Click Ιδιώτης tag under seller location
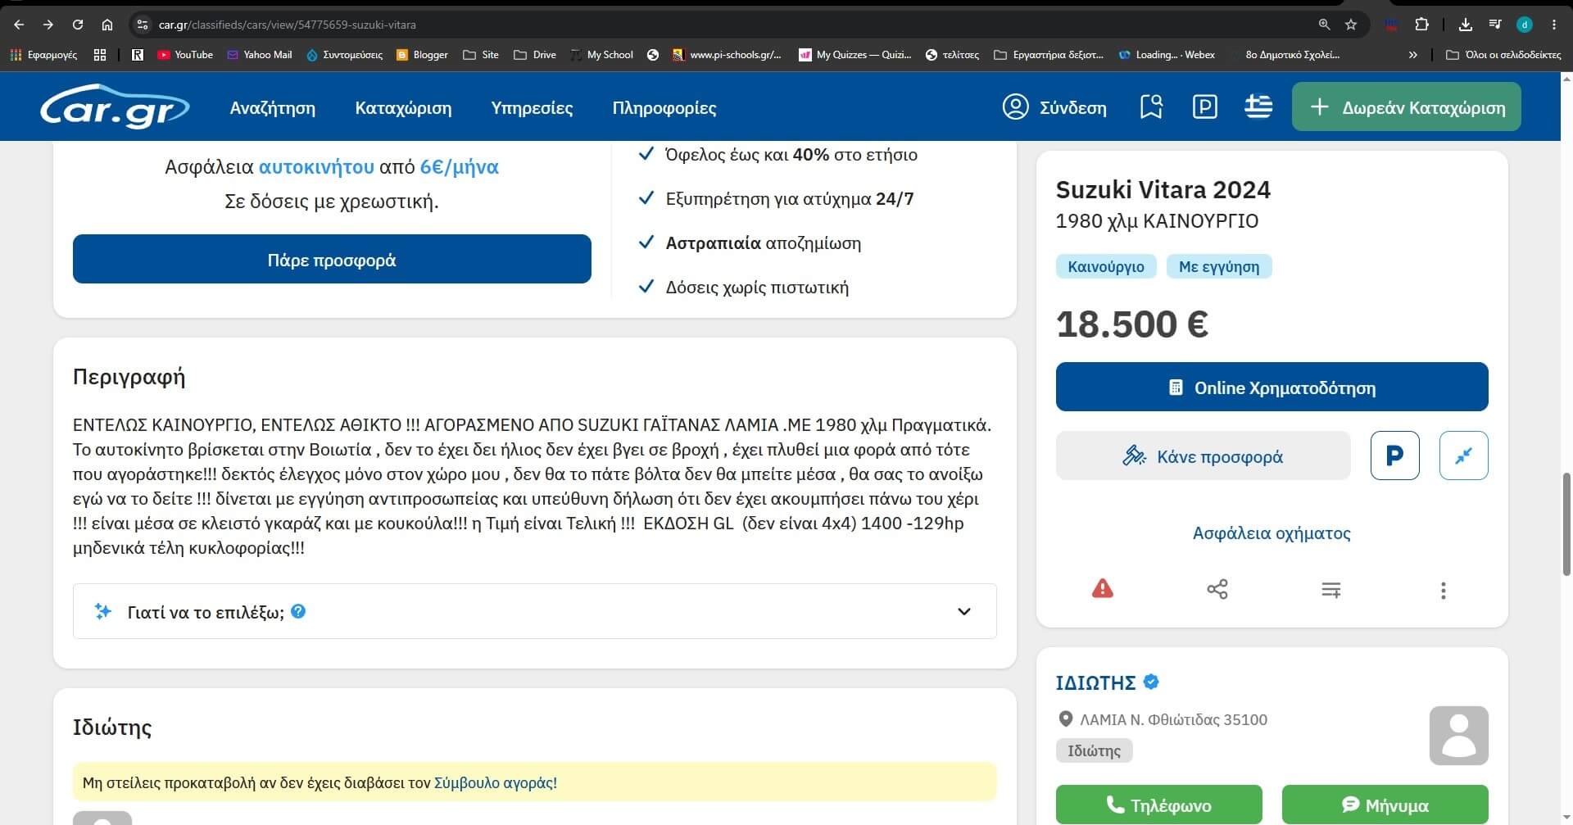The height and width of the screenshot is (825, 1573). pos(1094,750)
